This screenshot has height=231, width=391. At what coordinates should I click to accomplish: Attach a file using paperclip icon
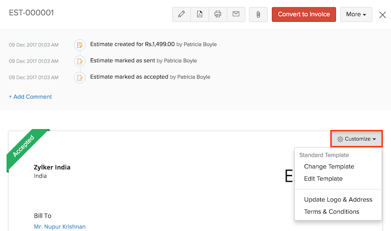tap(258, 14)
